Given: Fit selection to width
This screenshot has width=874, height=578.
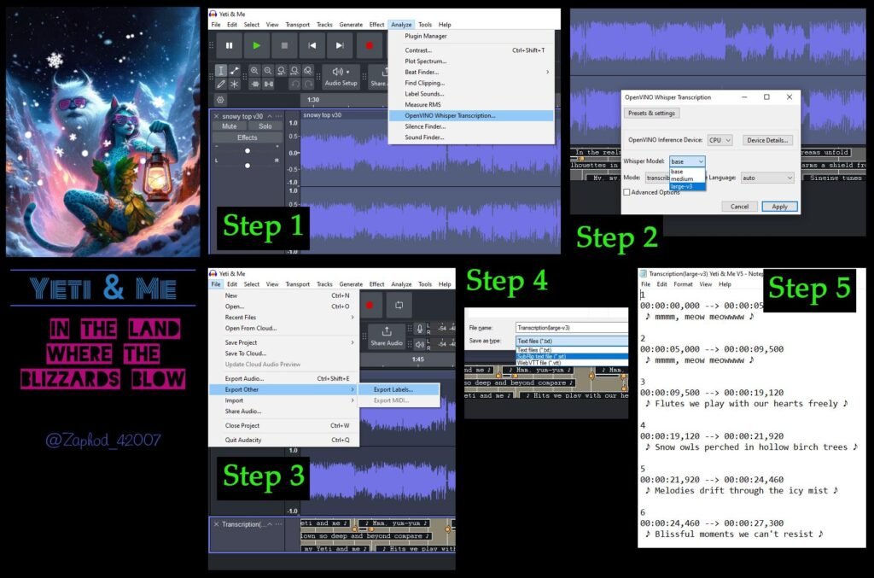Looking at the screenshot, I should point(281,71).
